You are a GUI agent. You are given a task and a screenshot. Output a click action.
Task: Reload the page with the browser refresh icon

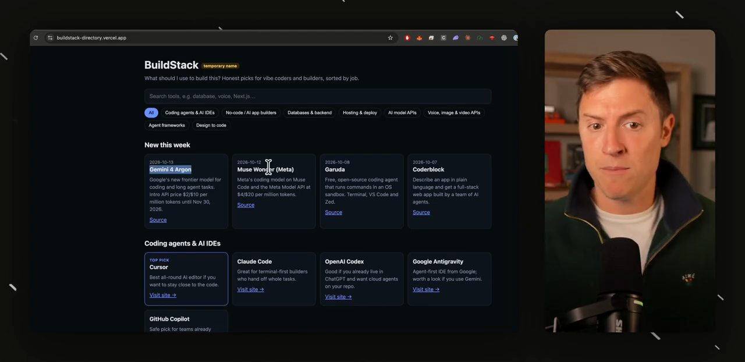[36, 38]
